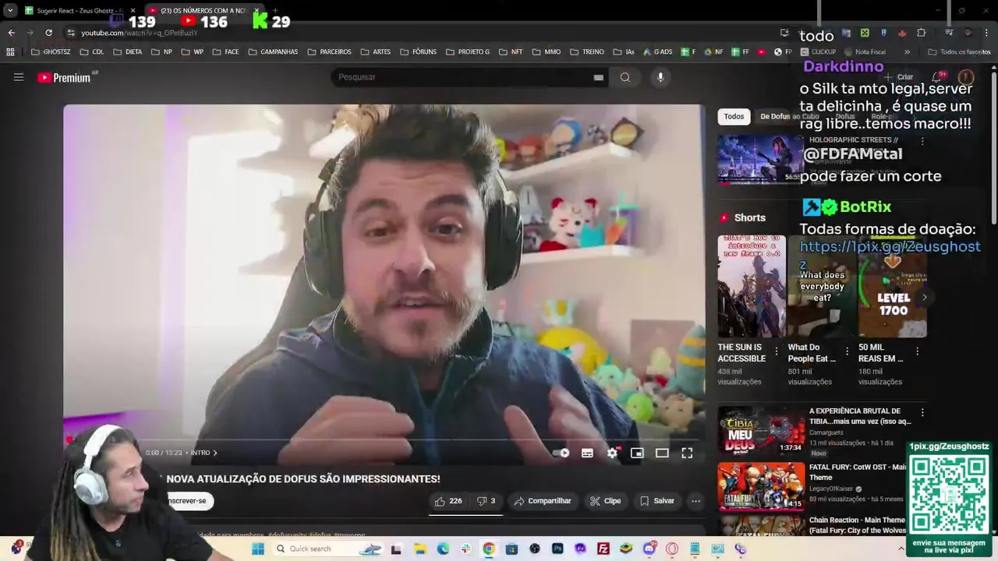This screenshot has height=561, width=998.
Task: Click the youtube.com address bar
Action: (x=421, y=32)
